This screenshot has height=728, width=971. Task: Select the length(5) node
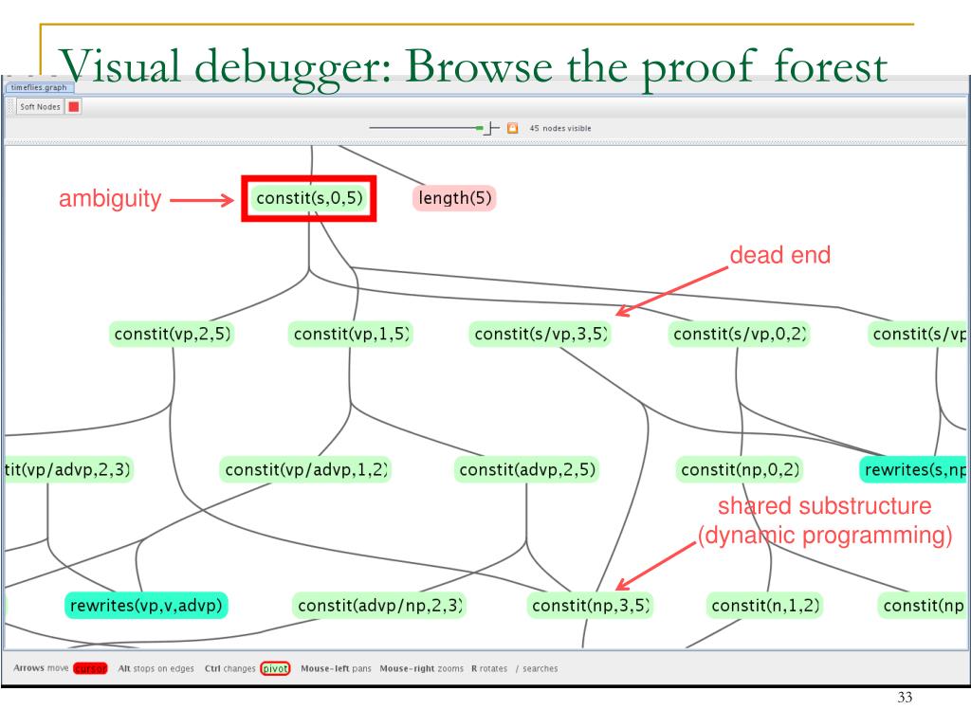(454, 198)
